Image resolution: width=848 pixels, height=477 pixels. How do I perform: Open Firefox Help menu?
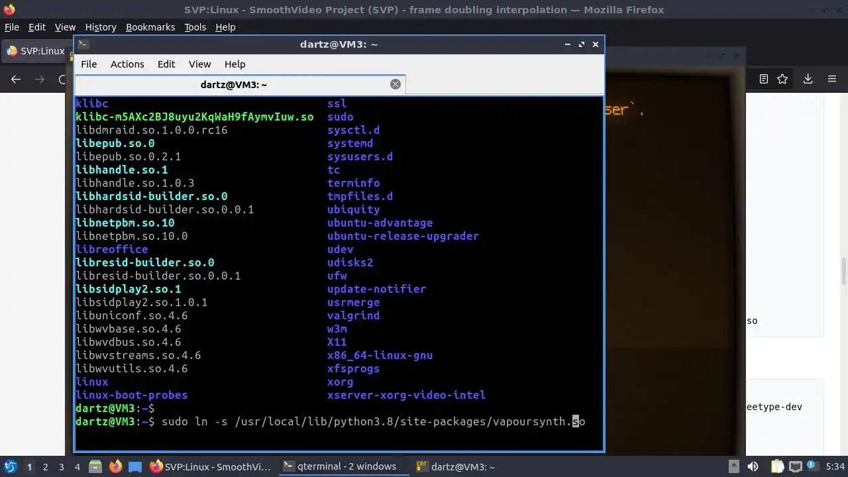point(225,27)
